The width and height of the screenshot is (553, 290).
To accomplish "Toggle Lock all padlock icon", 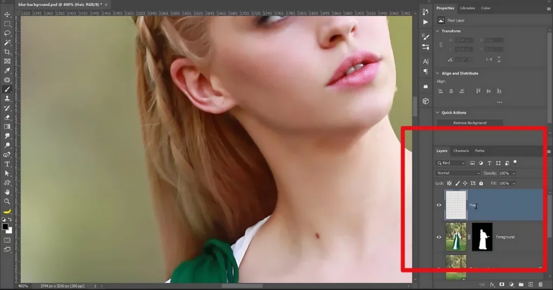I will (481, 183).
